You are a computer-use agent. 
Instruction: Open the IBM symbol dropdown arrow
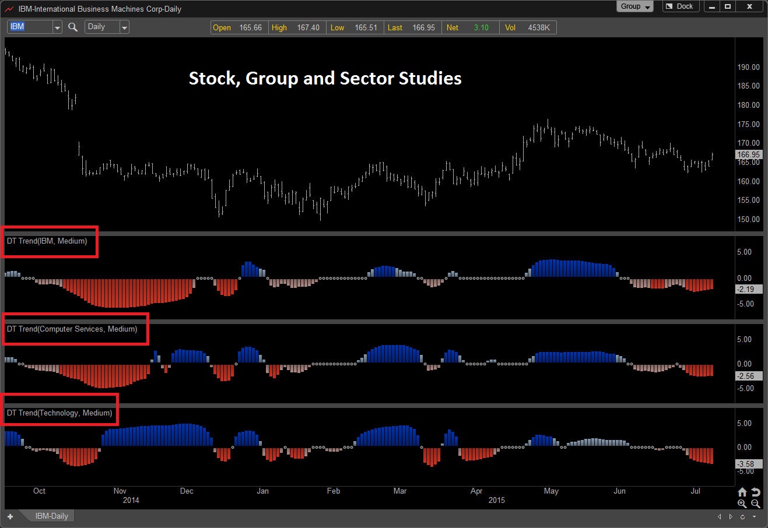coord(57,27)
